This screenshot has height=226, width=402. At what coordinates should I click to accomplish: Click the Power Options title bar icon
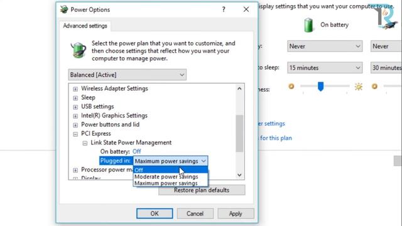click(64, 9)
